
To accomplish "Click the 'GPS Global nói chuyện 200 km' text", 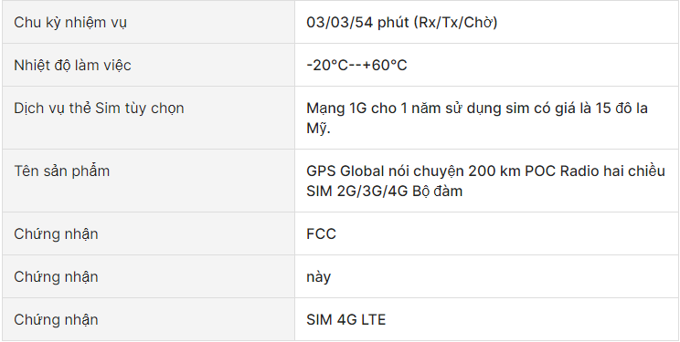I will (x=414, y=171).
